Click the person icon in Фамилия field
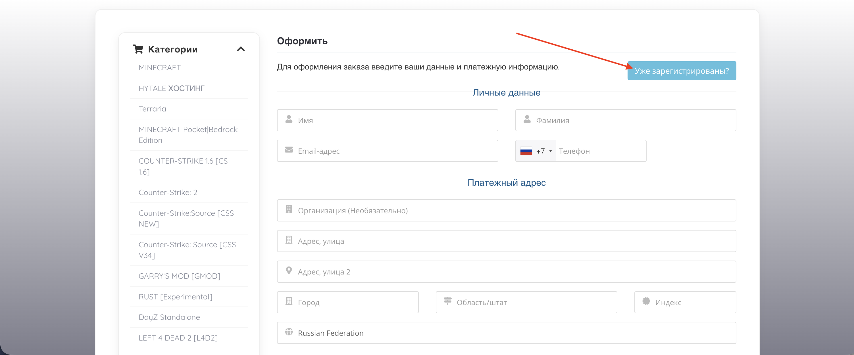854x355 pixels. click(x=527, y=119)
